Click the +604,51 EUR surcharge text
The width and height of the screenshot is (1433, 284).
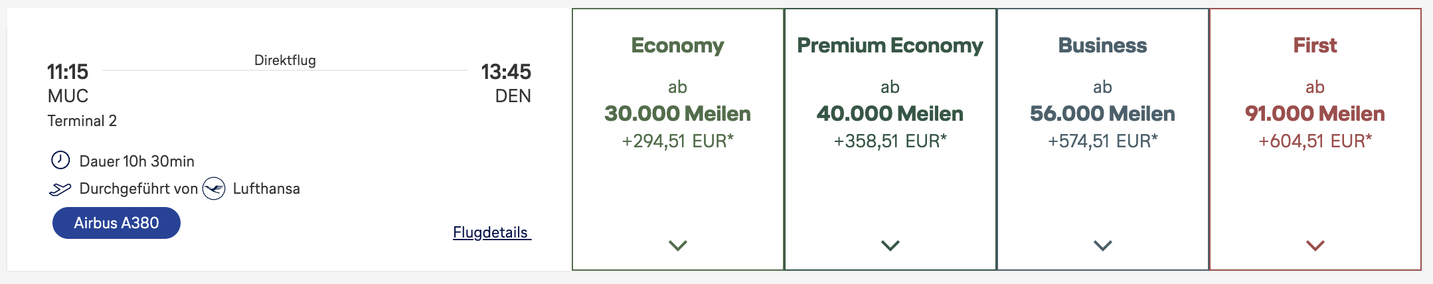(1315, 141)
